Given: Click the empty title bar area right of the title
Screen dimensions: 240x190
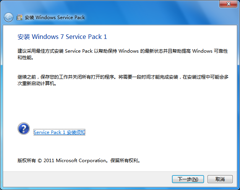Looking at the screenshot, I should [152, 17].
